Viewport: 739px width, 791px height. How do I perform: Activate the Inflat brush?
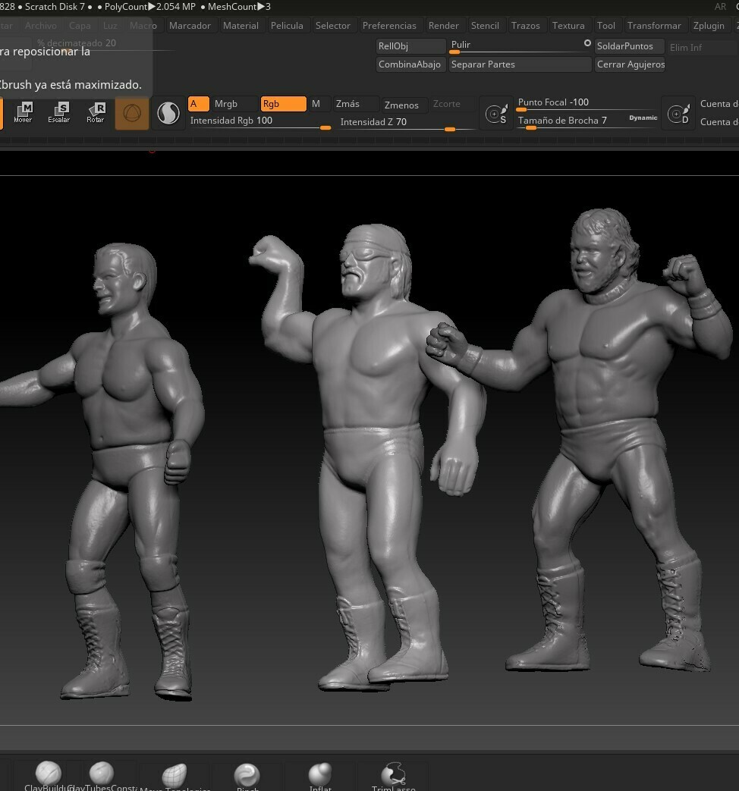click(320, 776)
